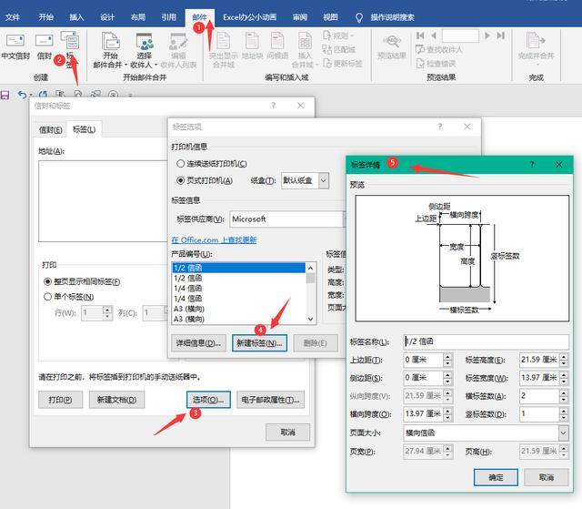Click the save icon in quick access toolbar
Screen dimensions: 582x509
click(x=5, y=95)
